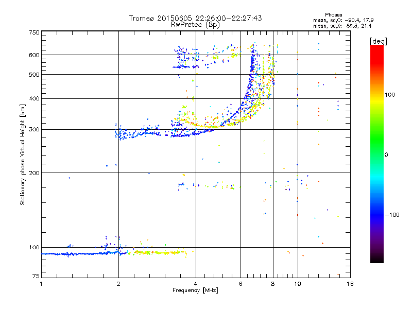Click the colorbar tick label "100"
Screen dimensions: 412x309
[x=390, y=95]
